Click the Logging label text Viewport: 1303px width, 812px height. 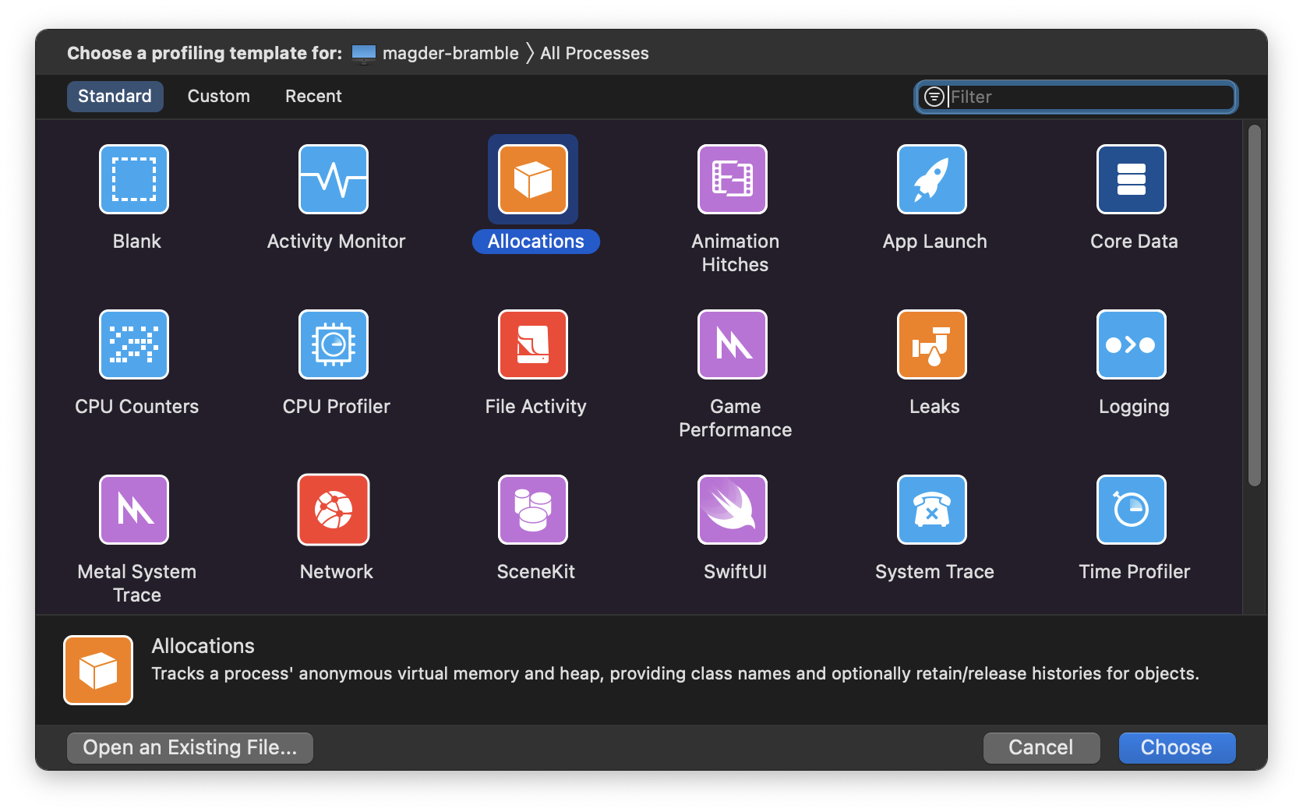point(1134,407)
